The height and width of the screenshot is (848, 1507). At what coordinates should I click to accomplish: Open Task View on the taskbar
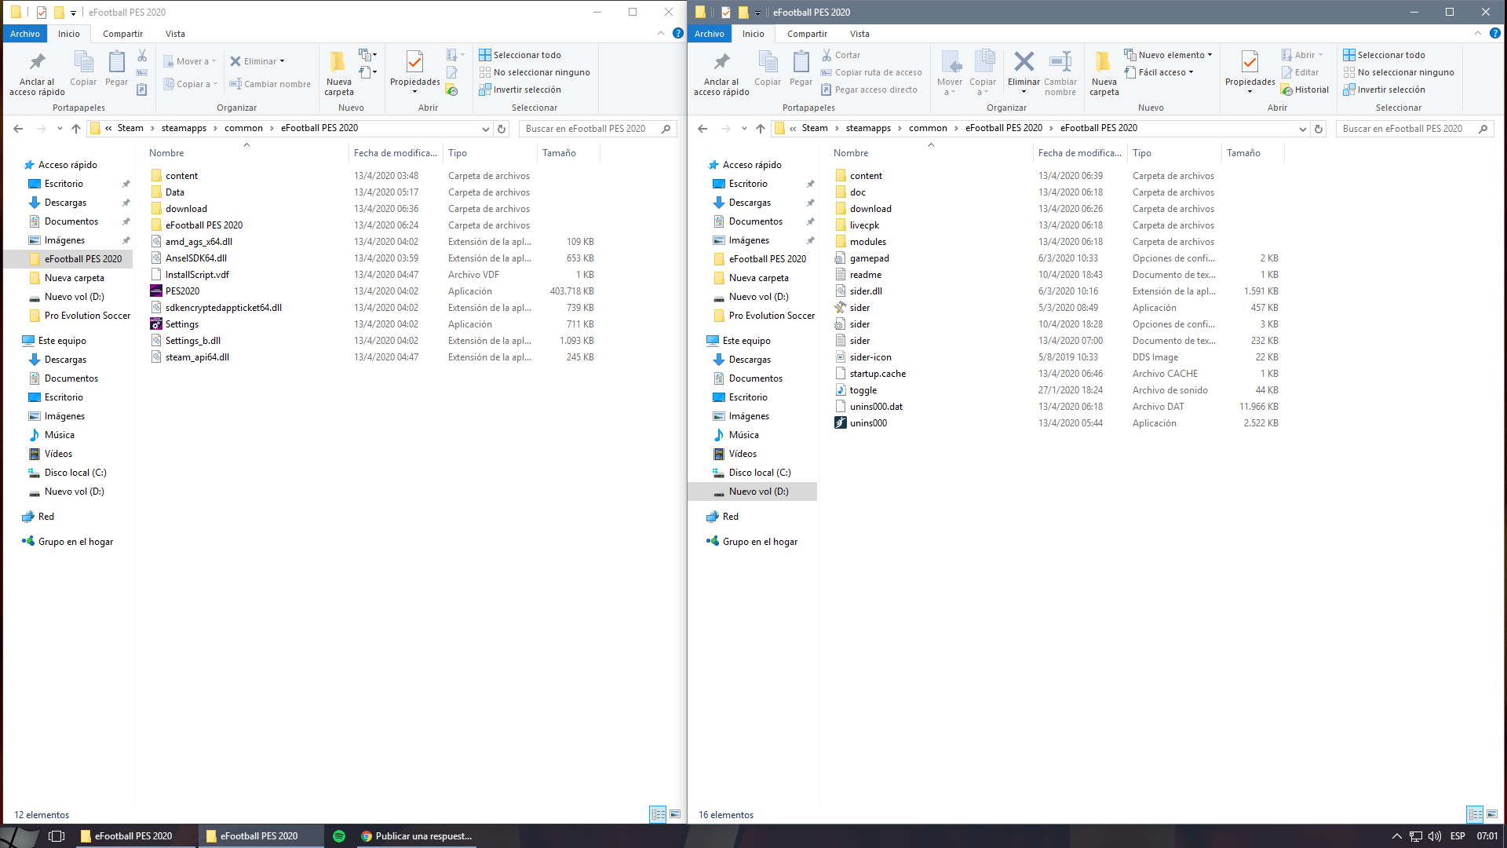(57, 836)
